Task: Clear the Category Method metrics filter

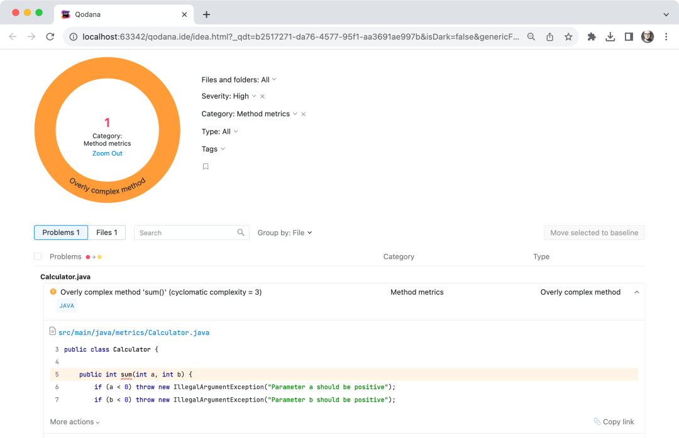Action: [304, 114]
